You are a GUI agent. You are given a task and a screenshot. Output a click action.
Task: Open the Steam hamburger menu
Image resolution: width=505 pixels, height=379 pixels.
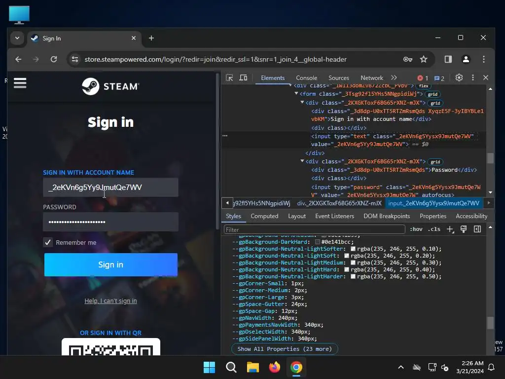pos(20,83)
